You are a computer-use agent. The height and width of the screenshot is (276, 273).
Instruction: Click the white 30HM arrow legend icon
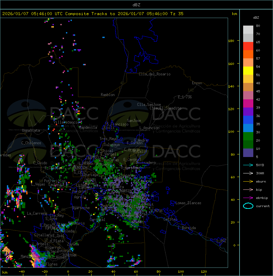[x=248, y=173]
